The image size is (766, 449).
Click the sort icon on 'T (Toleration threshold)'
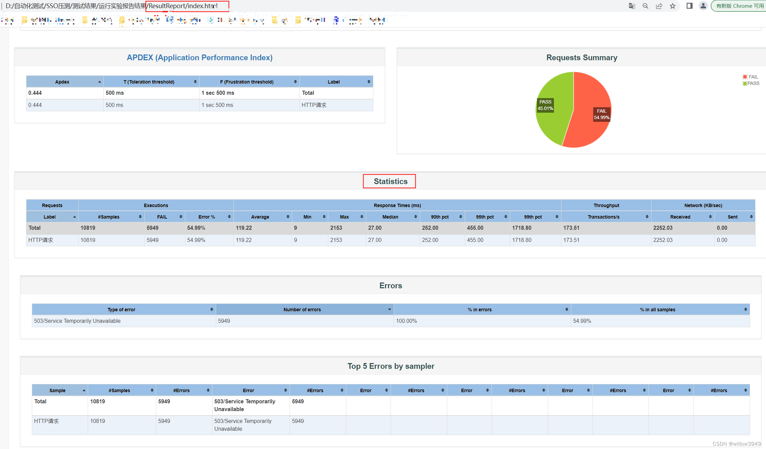[x=195, y=82]
